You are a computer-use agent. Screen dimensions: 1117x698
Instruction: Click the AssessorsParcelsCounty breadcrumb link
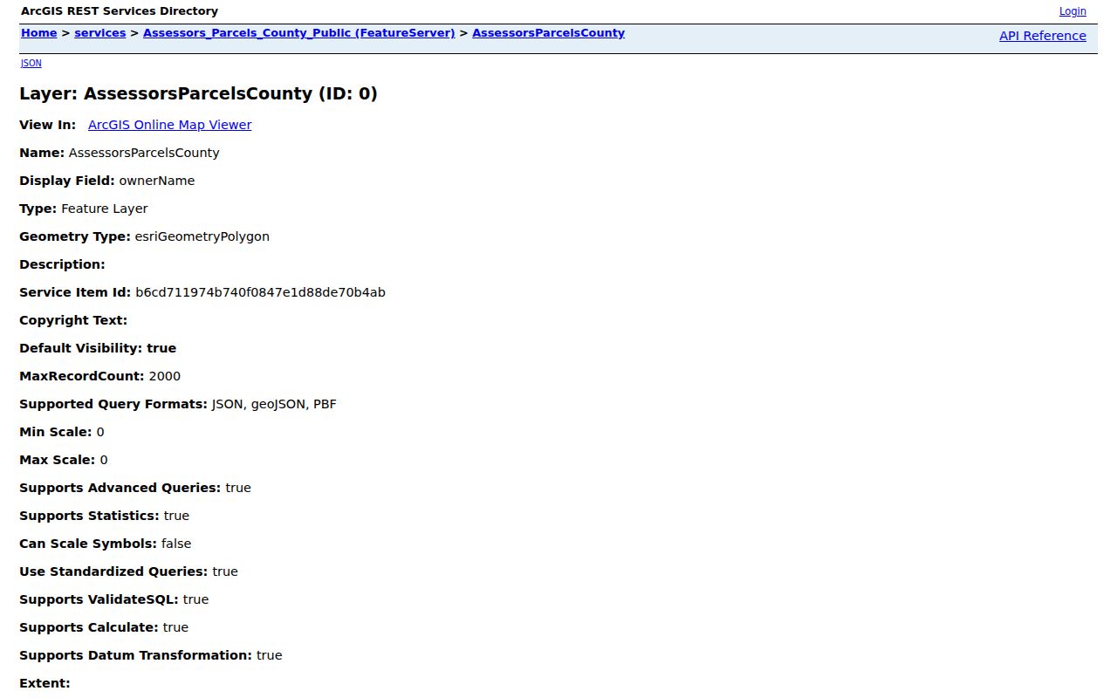549,33
